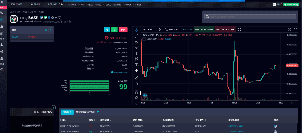
Task: Toggle chart to BASE/ETH pricing
Action: (x=187, y=29)
